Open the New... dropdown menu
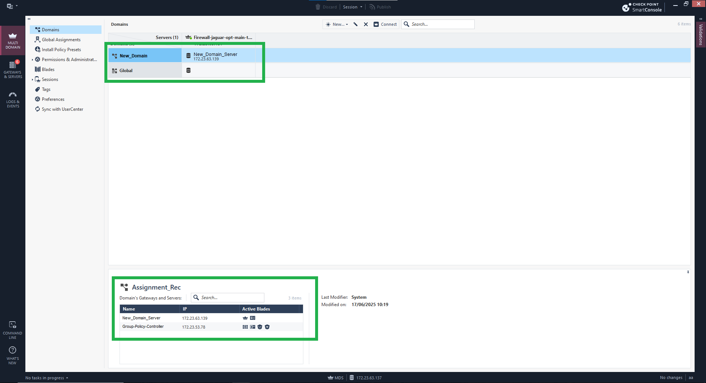This screenshot has width=706, height=383. tap(337, 24)
